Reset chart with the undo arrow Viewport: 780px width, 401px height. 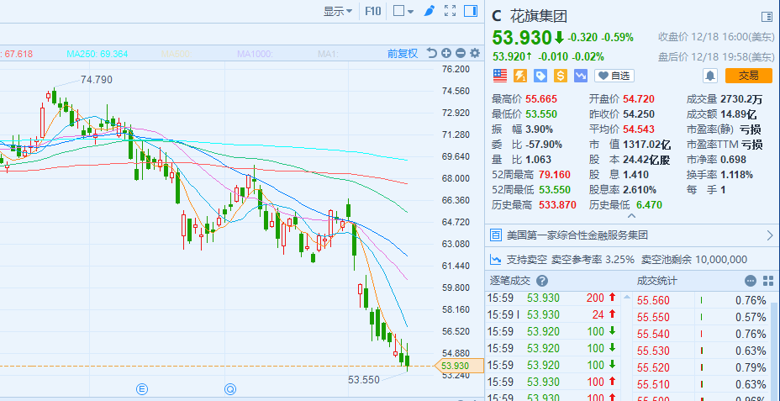point(432,53)
